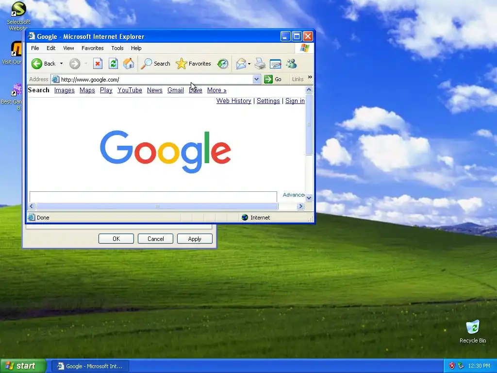
Task: Click Apply in the dialog behind IE
Action: point(195,239)
